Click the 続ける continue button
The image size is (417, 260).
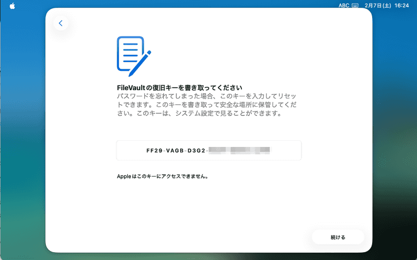(338, 237)
